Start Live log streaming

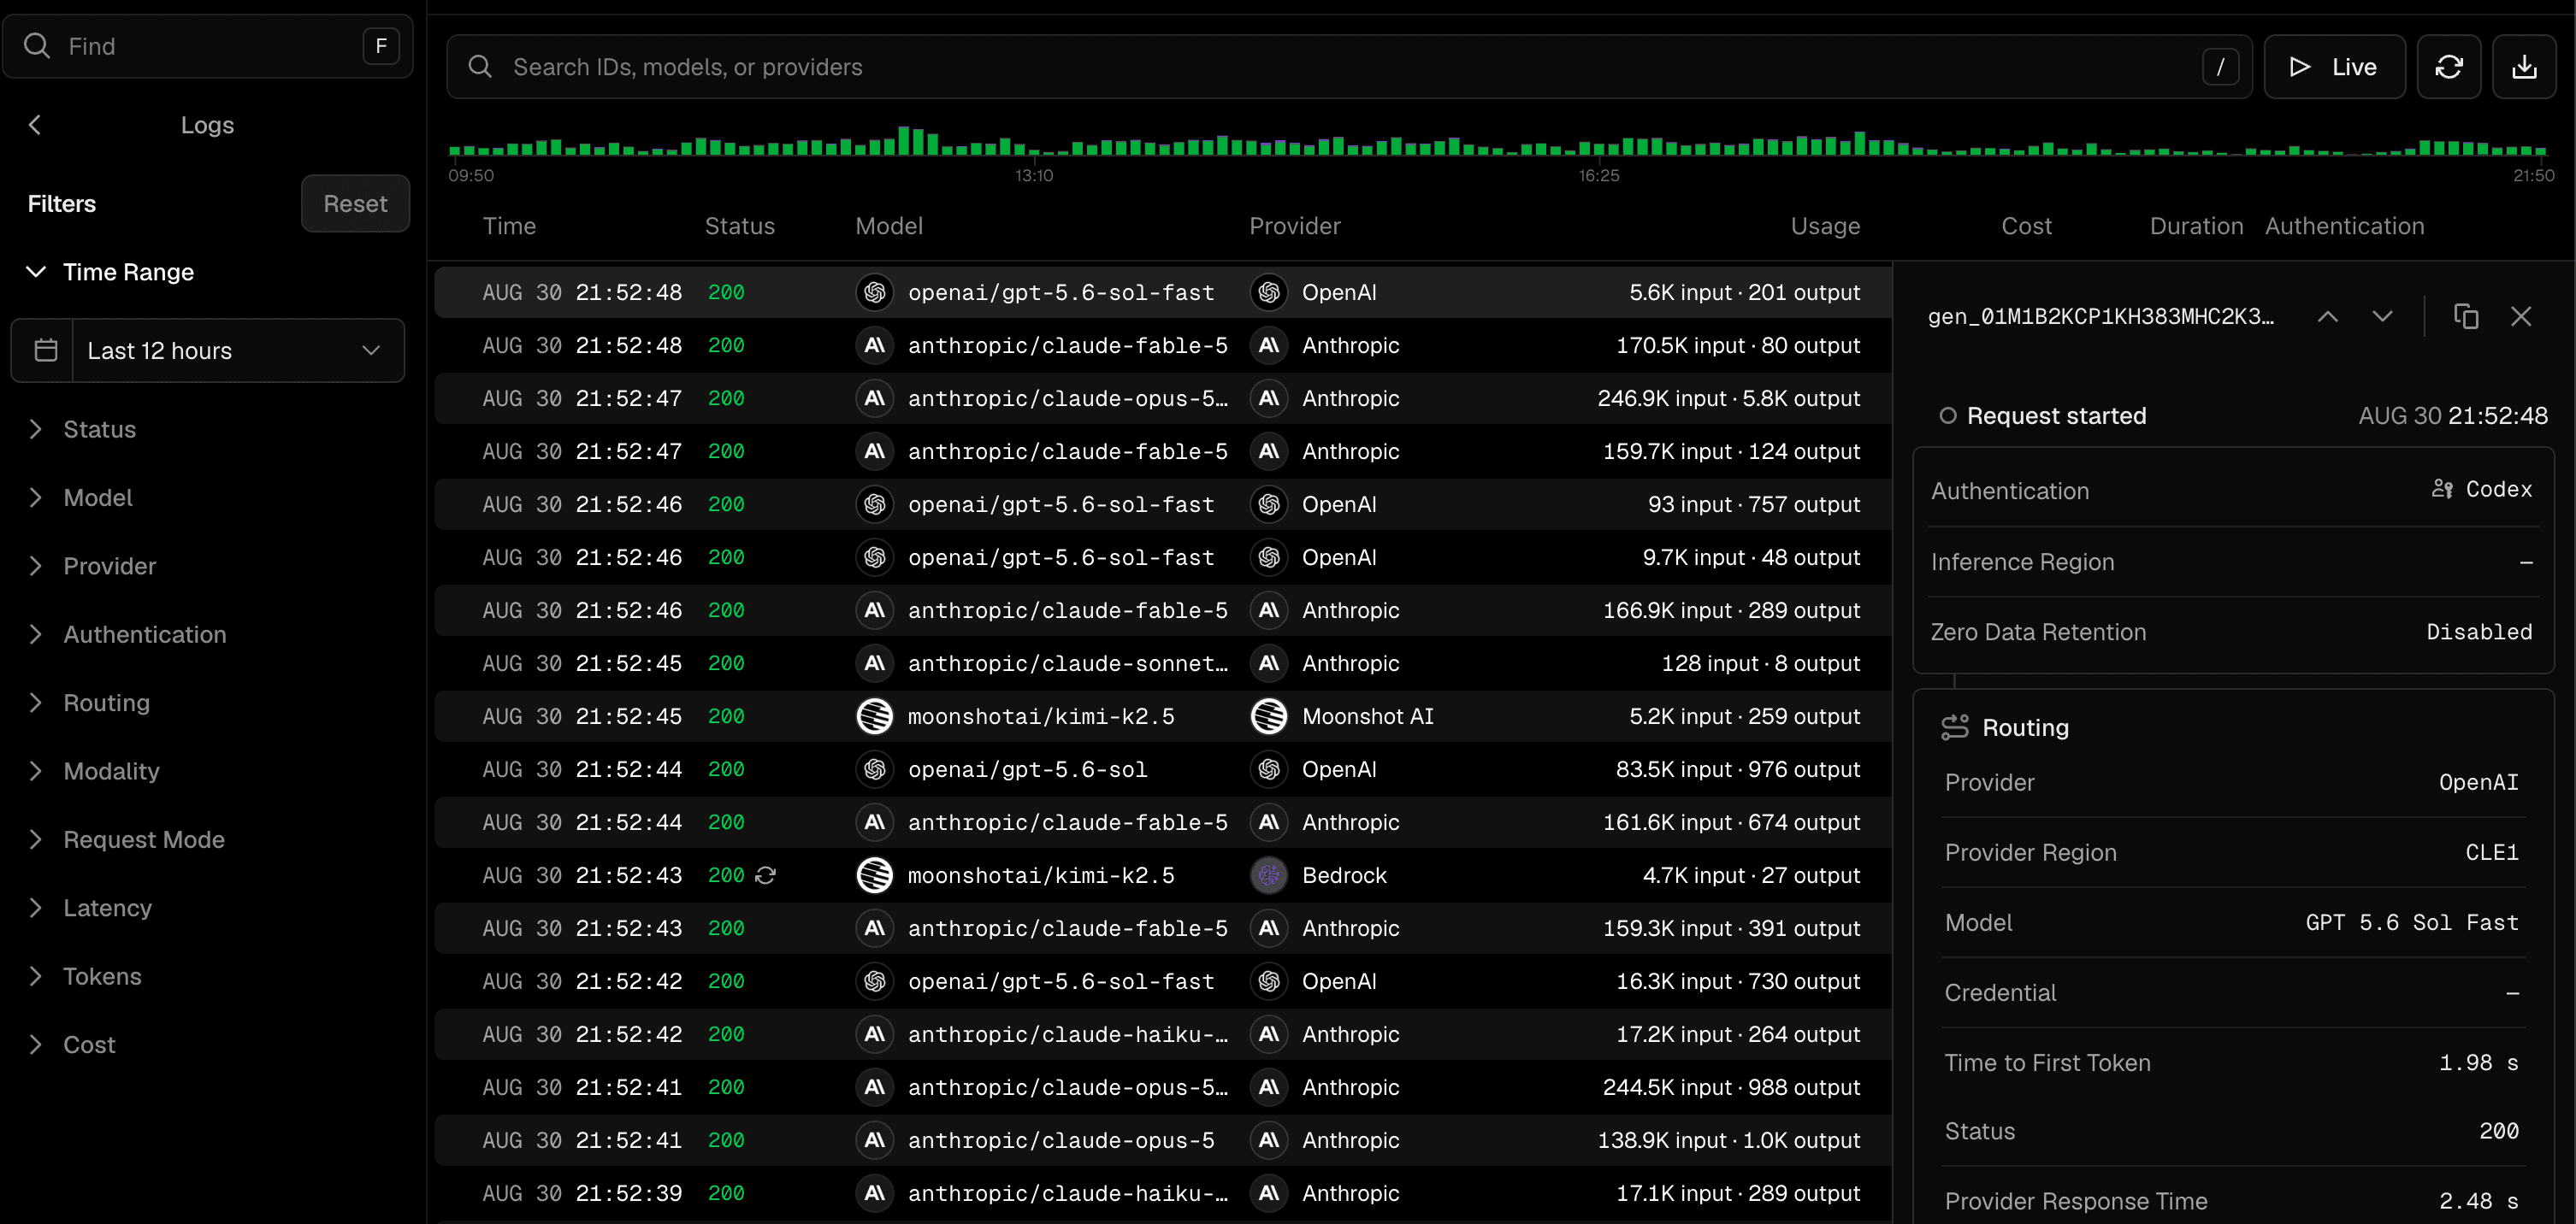pos(2334,67)
